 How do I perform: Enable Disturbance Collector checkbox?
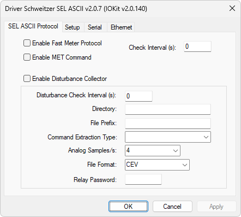[27, 79]
